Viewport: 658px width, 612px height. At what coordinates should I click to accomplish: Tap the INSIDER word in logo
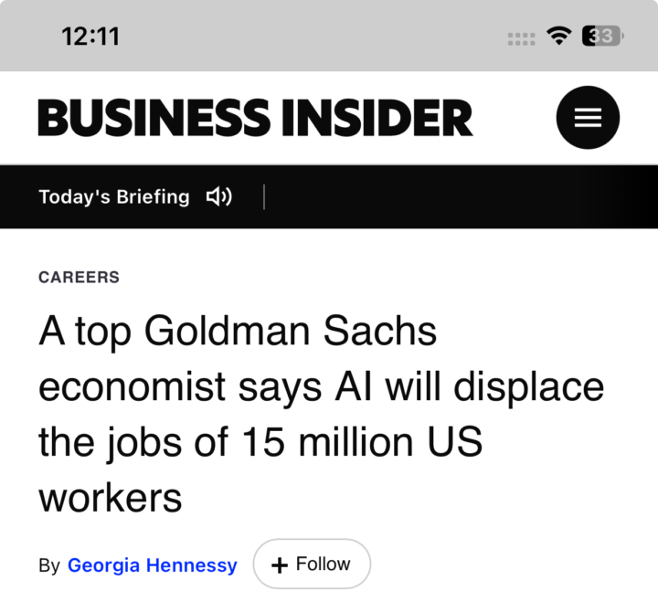(377, 118)
